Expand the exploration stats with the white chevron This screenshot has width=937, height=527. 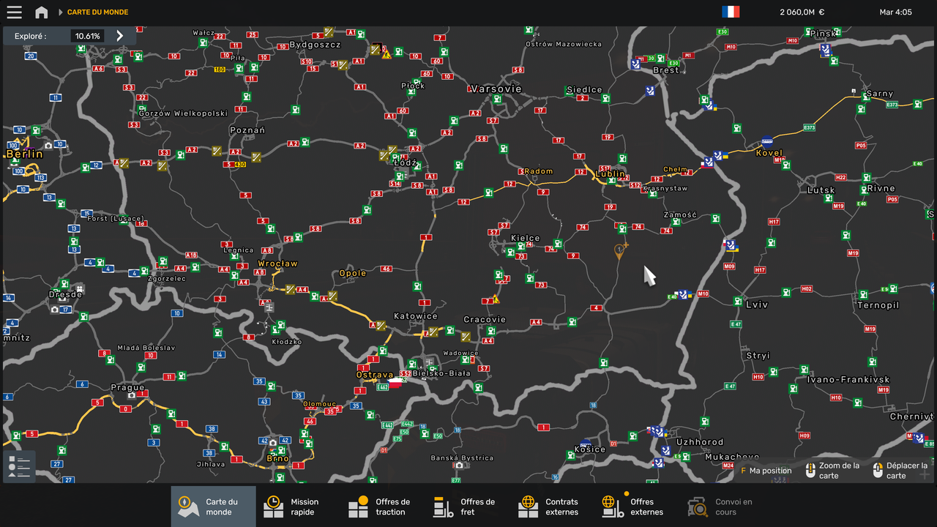click(119, 34)
